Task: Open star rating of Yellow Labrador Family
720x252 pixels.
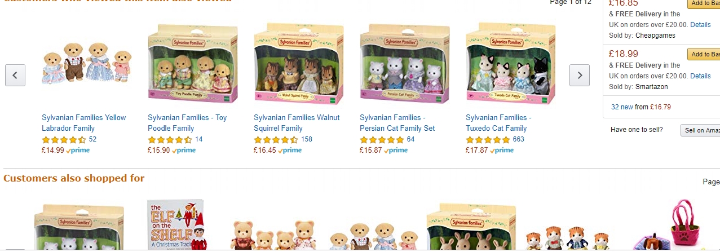Action: tap(64, 140)
